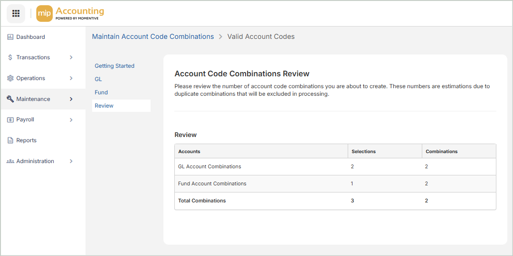Expand the Maintenance submenu chevron
The height and width of the screenshot is (256, 513).
(71, 99)
